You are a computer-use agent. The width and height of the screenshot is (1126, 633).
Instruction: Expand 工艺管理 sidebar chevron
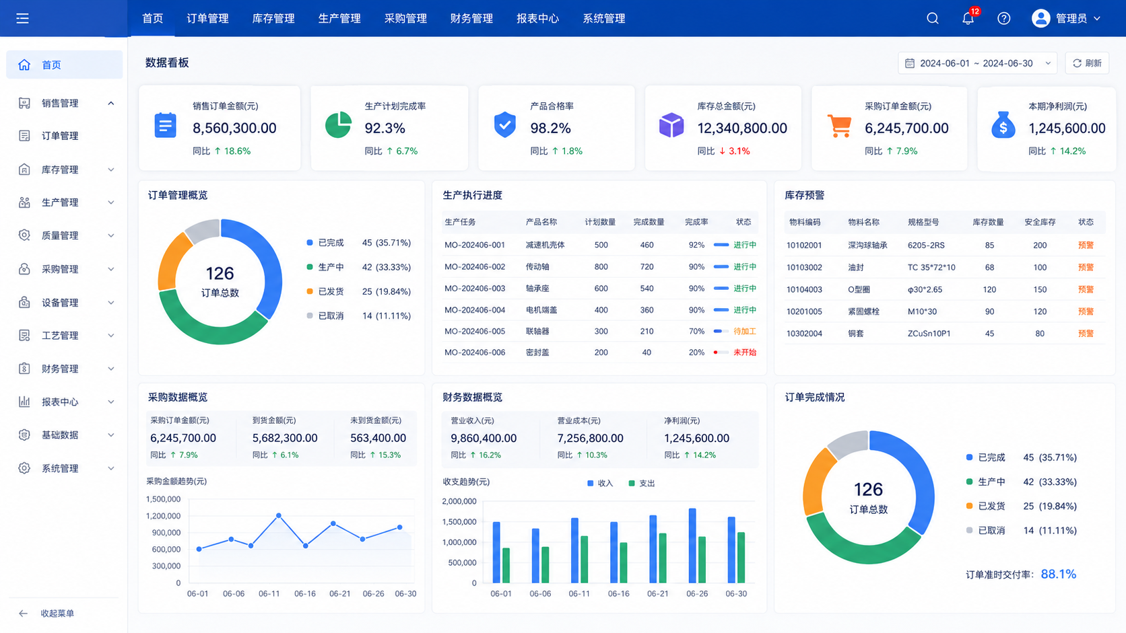point(111,335)
